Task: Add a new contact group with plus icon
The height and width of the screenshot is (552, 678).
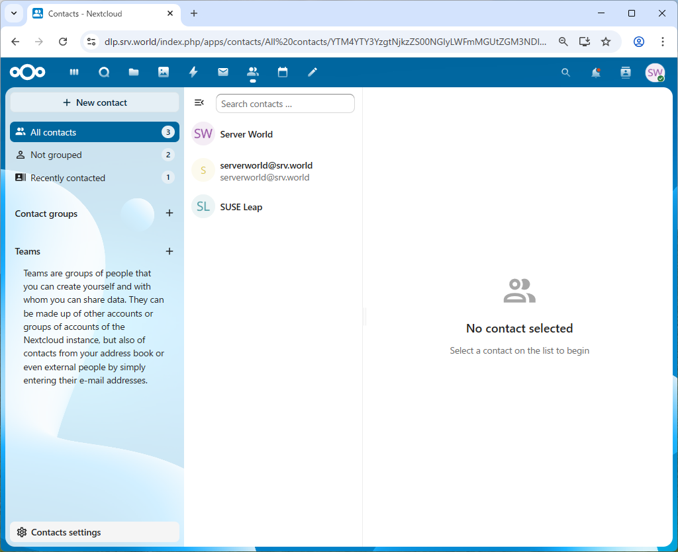Action: pos(169,214)
